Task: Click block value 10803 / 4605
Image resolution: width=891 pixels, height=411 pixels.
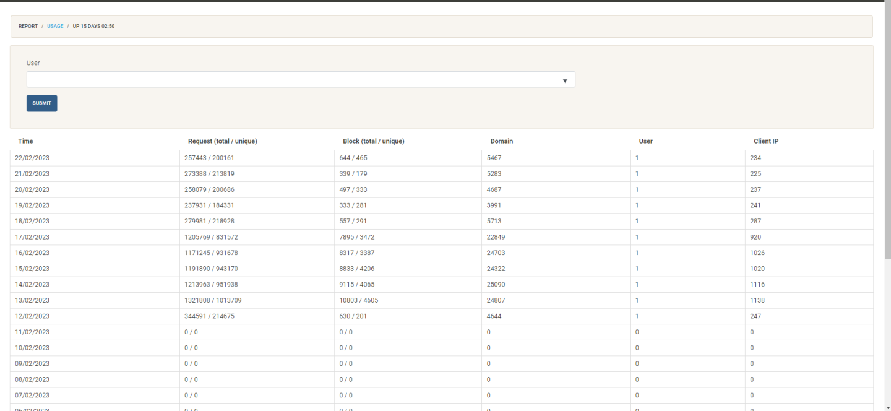Action: [358, 301]
